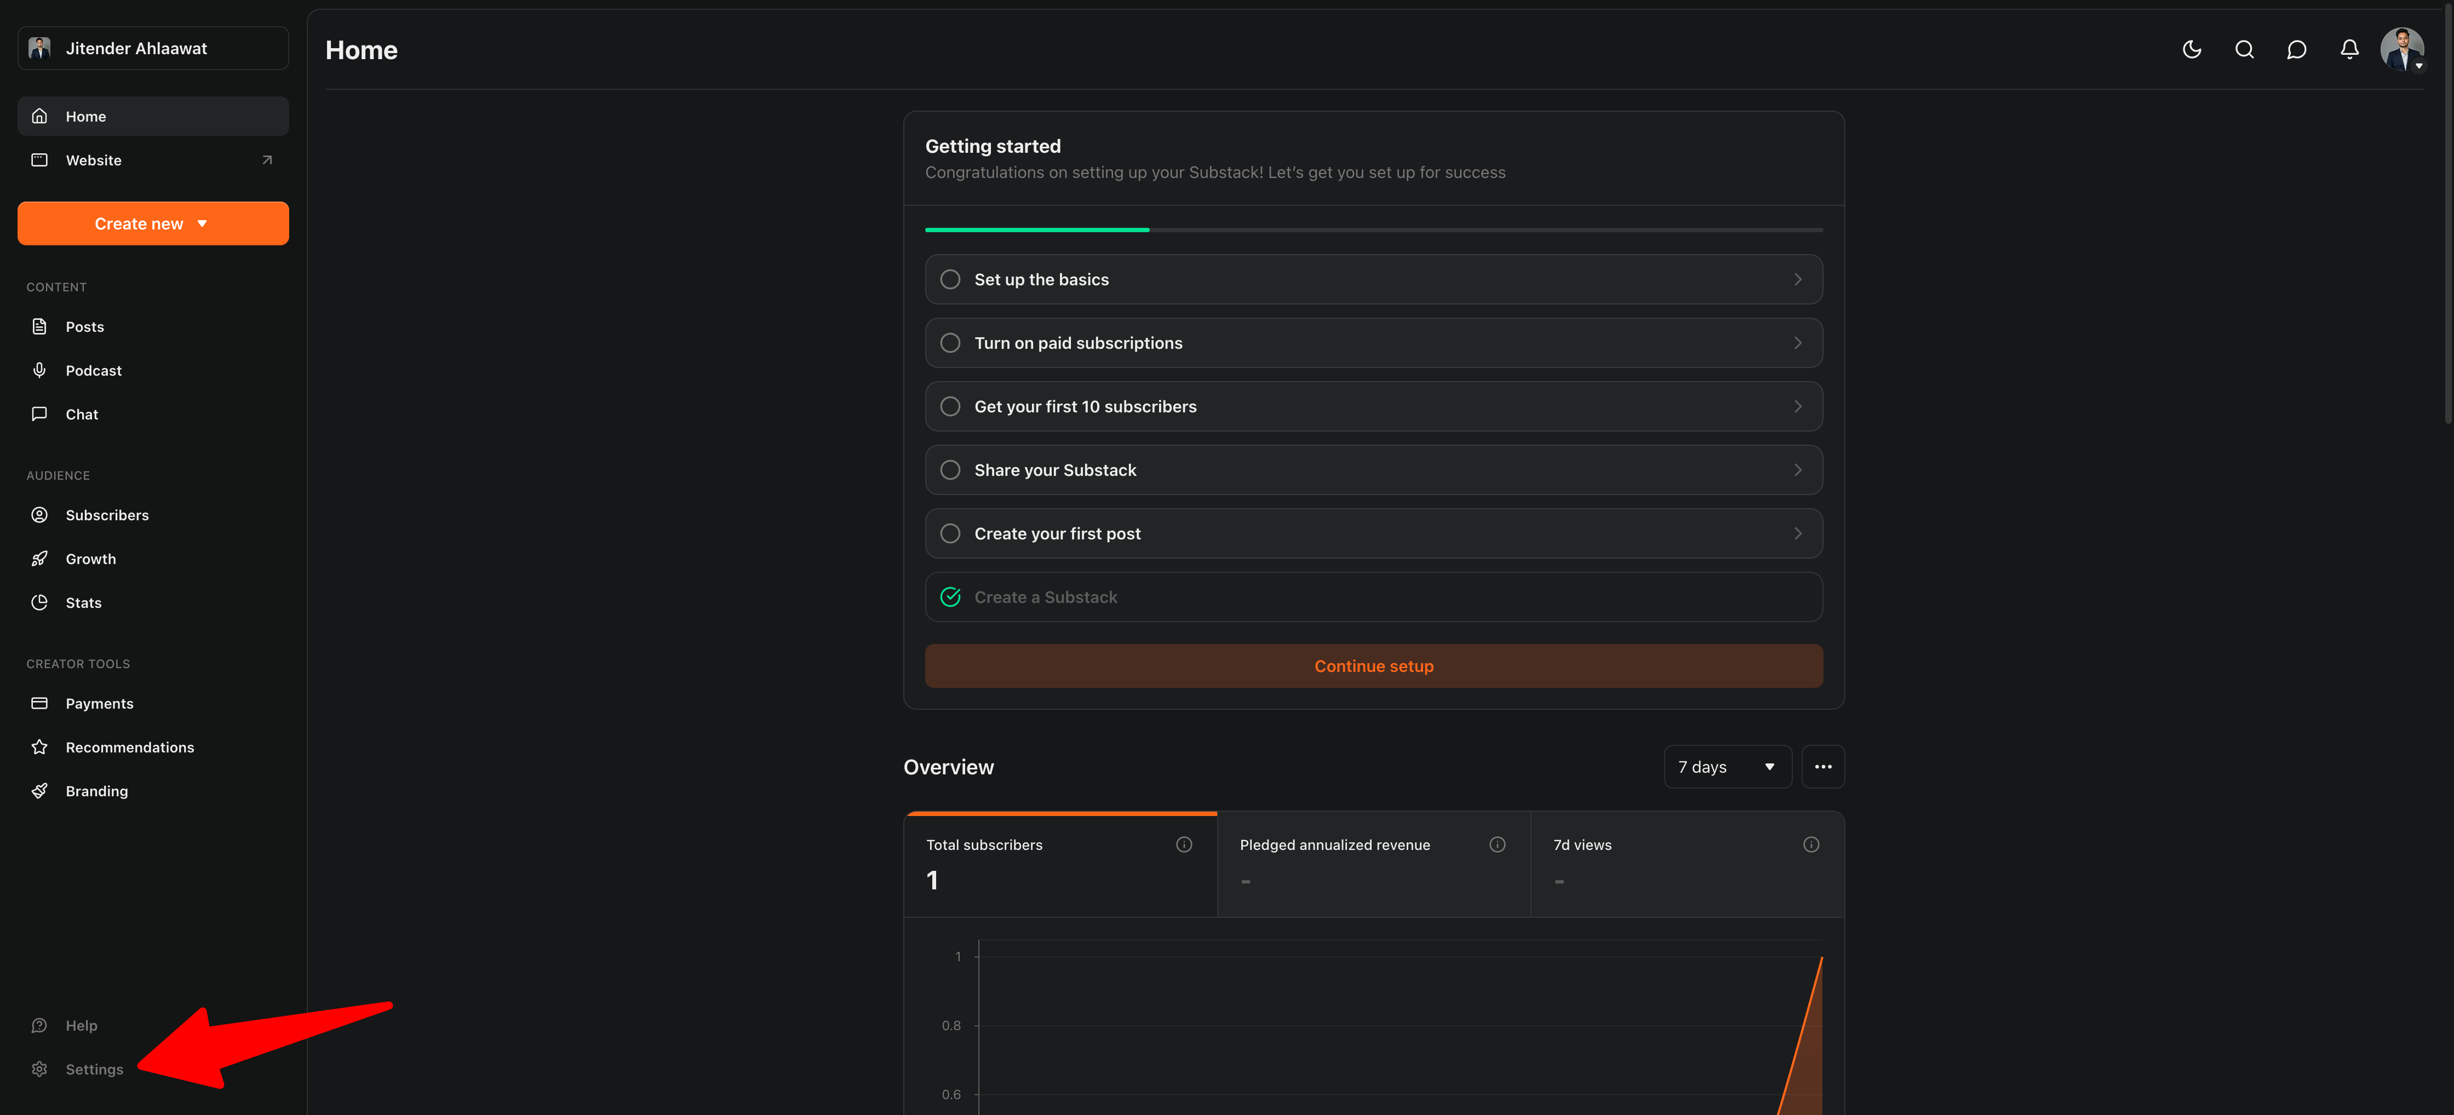2454x1115 pixels.
Task: Open Overview three-dots more options
Action: tap(1822, 767)
